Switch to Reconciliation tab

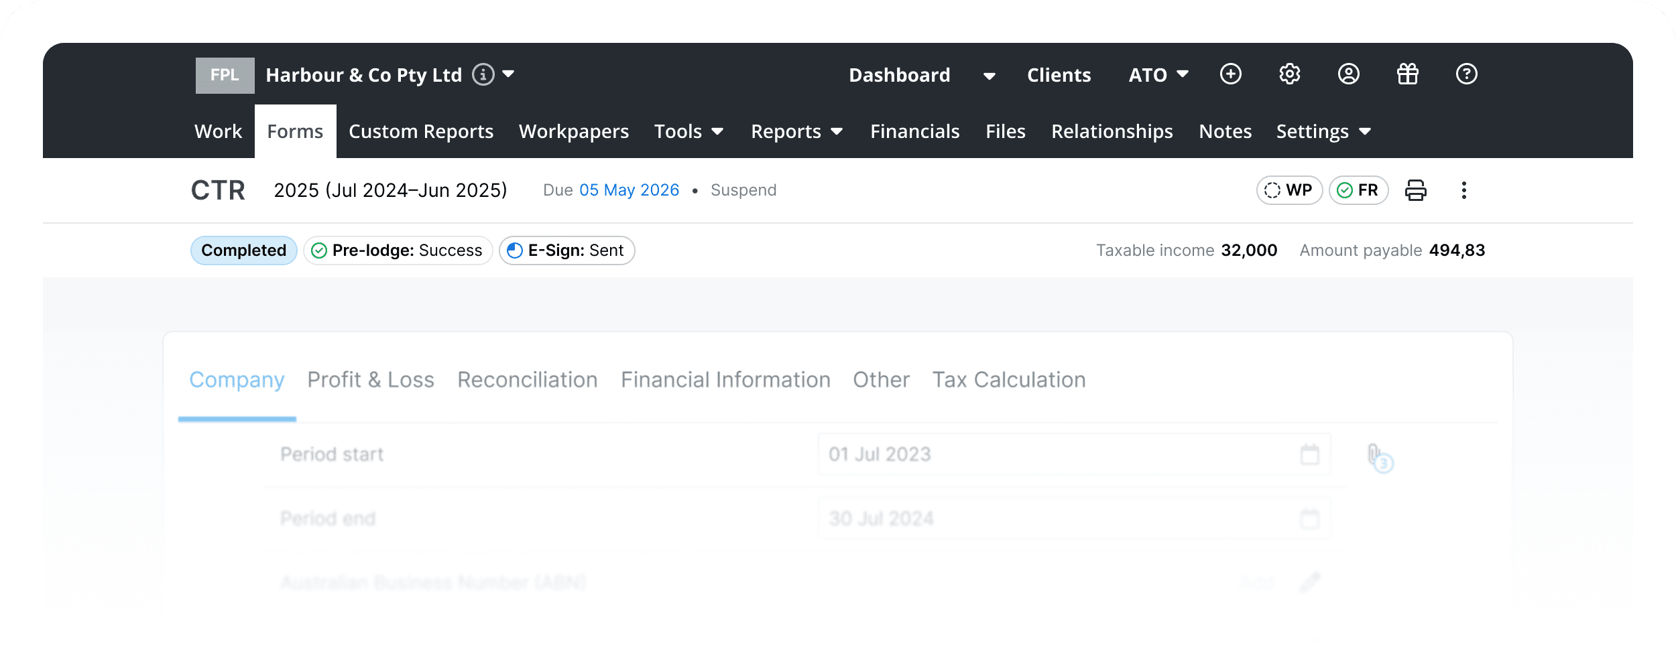527,380
